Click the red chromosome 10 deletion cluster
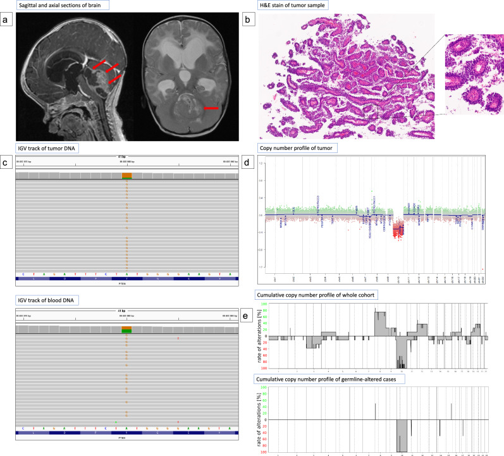Image resolution: width=504 pixels, height=456 pixels. click(398, 230)
